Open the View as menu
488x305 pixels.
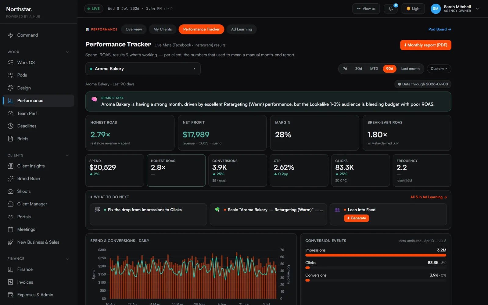(366, 9)
